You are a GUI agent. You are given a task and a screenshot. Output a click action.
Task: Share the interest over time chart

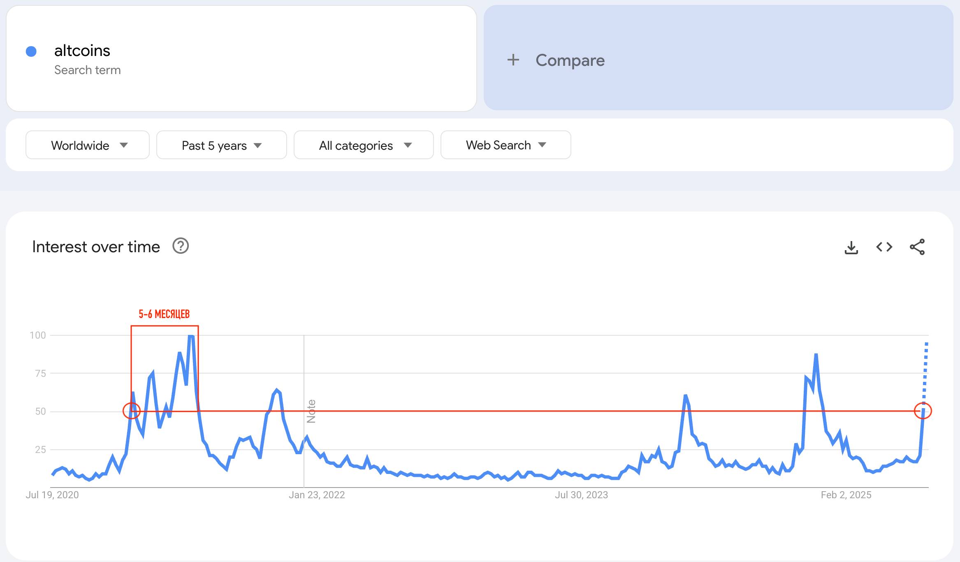tap(917, 247)
